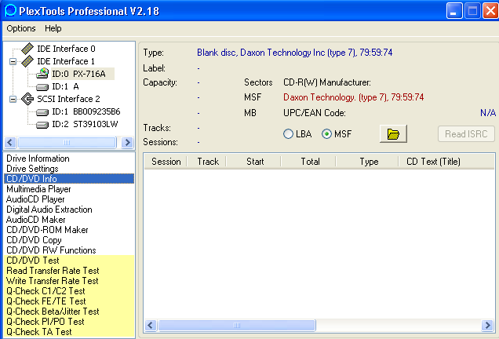Click the IDE Interface 1 chip icon

(x=27, y=61)
